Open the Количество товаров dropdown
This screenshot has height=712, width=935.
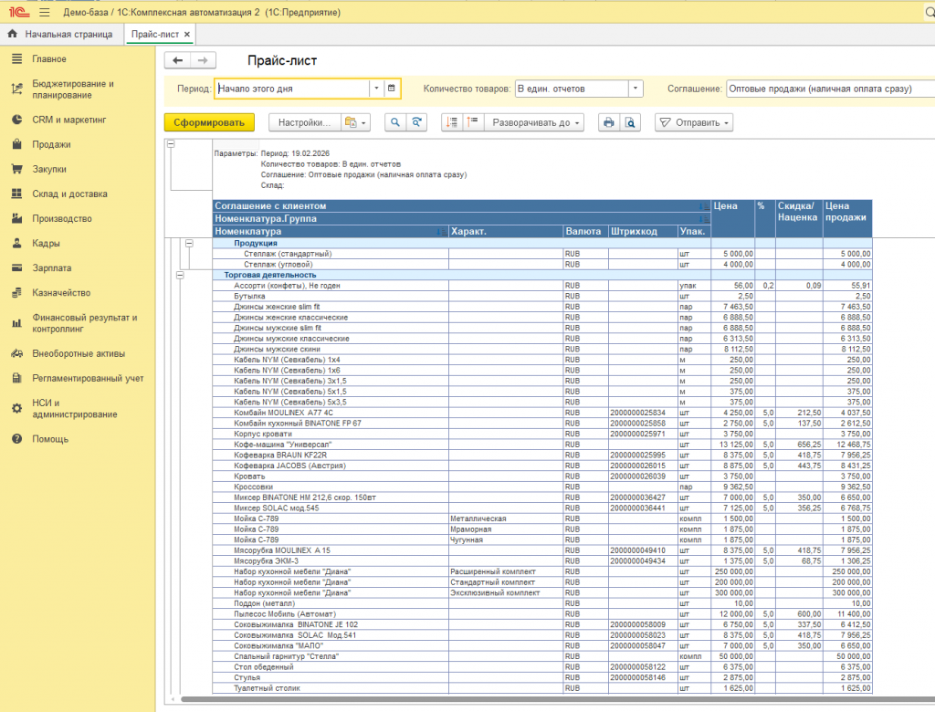(636, 89)
